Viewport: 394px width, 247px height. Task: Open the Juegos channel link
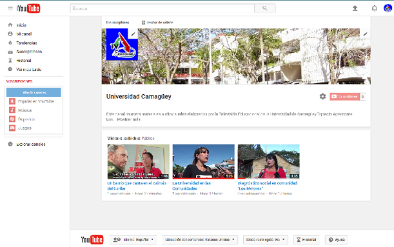25,128
